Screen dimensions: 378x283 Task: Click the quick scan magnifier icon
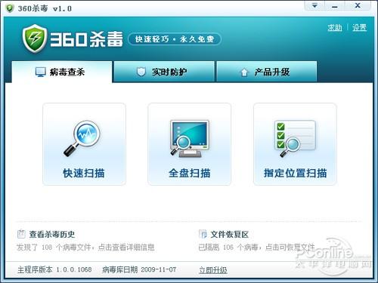tap(82, 138)
